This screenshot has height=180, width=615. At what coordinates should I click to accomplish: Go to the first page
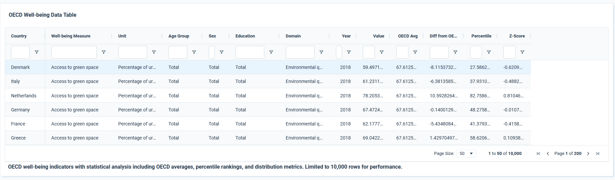[538, 154]
